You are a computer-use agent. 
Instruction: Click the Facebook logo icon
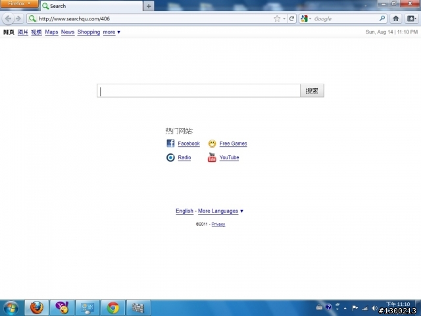pos(170,144)
